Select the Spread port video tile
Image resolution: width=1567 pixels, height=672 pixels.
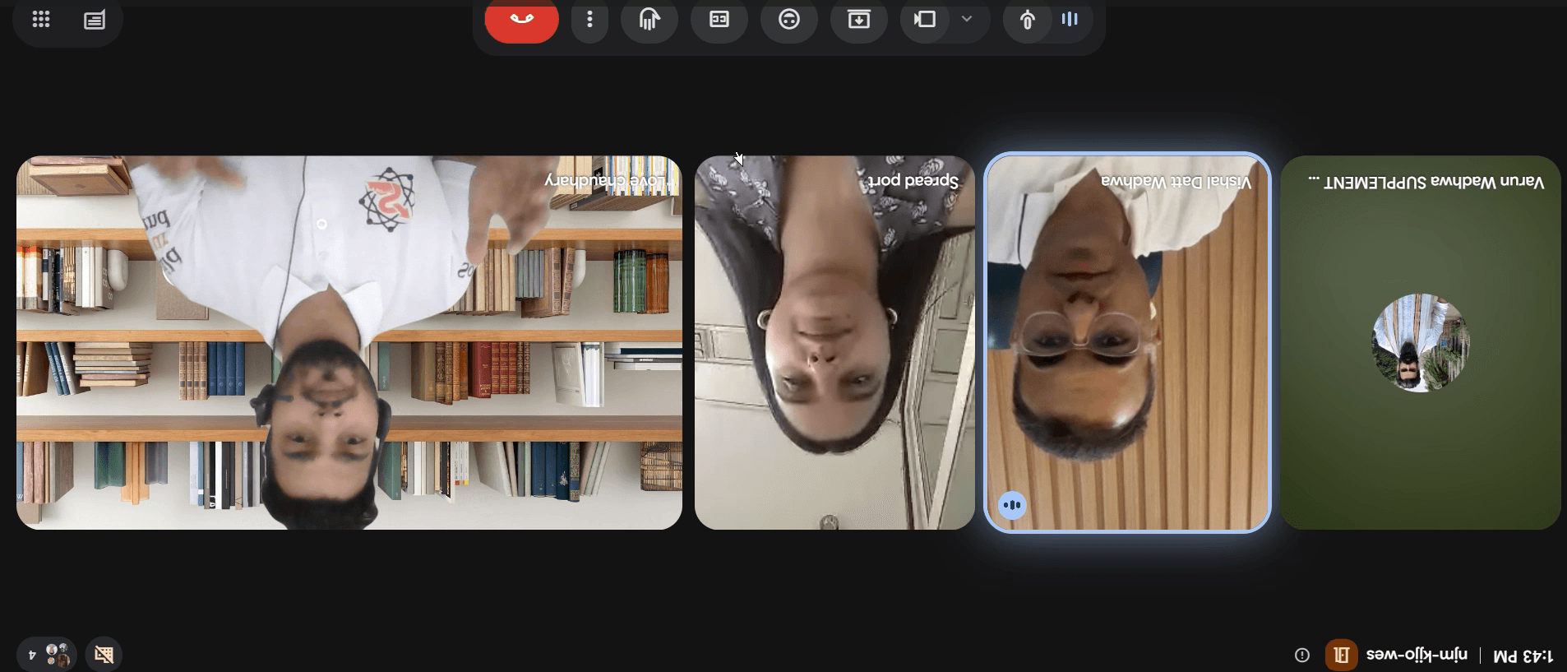[834, 342]
